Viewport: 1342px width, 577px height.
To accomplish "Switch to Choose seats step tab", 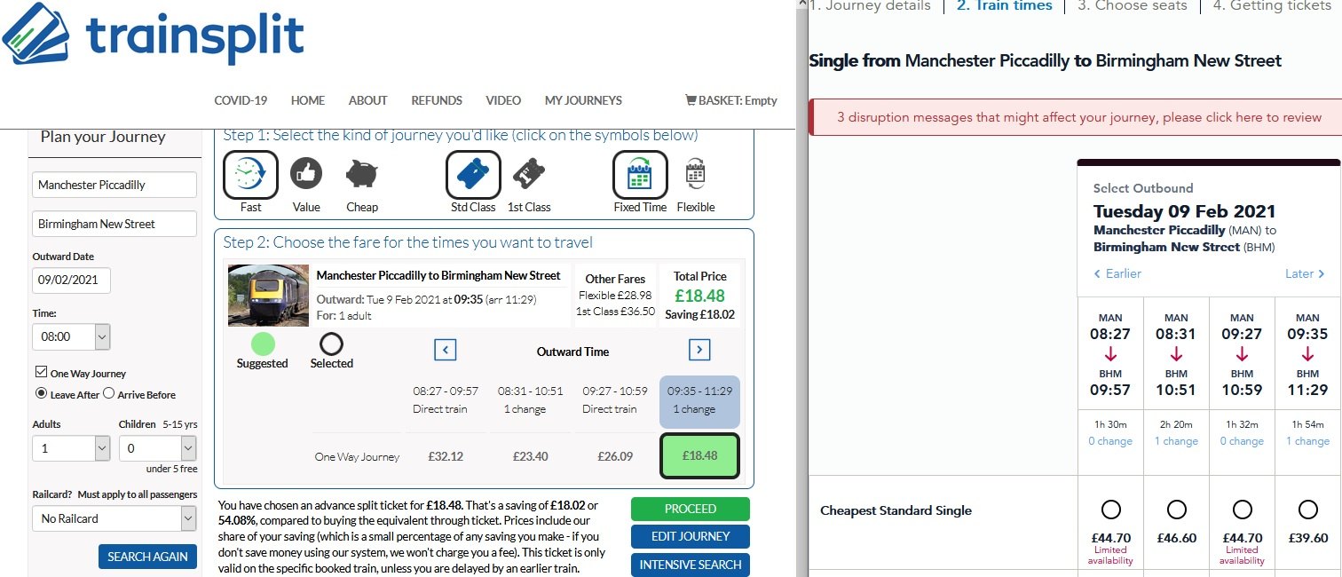I will 1132,6.
